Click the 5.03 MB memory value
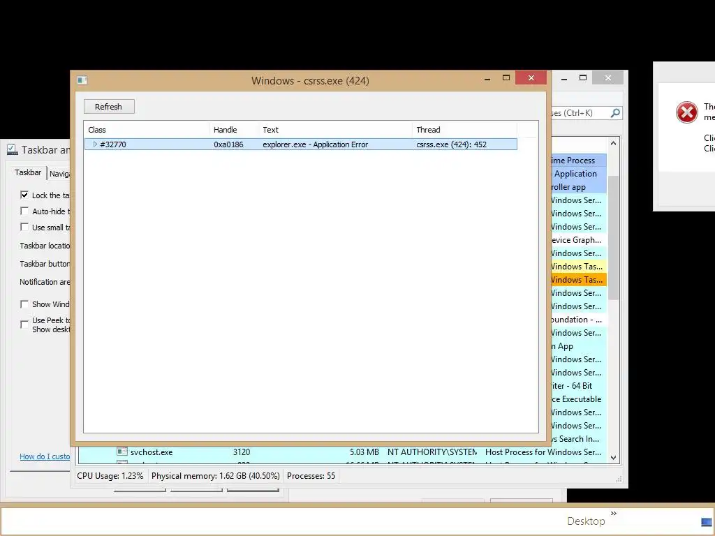The height and width of the screenshot is (536, 715). [x=364, y=452]
